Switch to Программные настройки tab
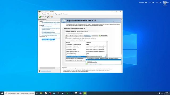 (x=82, y=31)
